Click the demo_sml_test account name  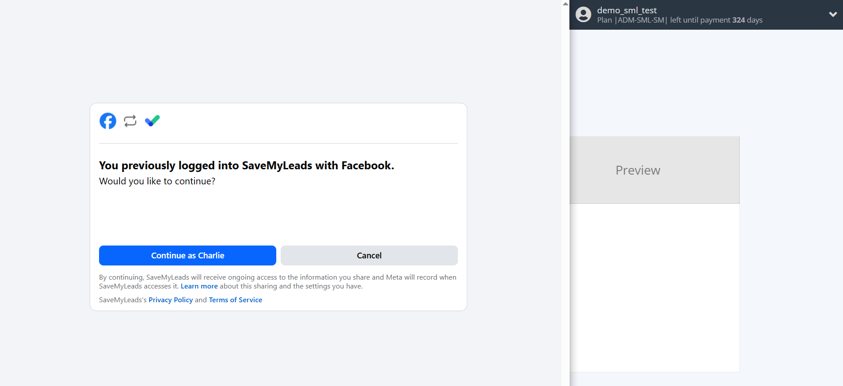click(627, 10)
